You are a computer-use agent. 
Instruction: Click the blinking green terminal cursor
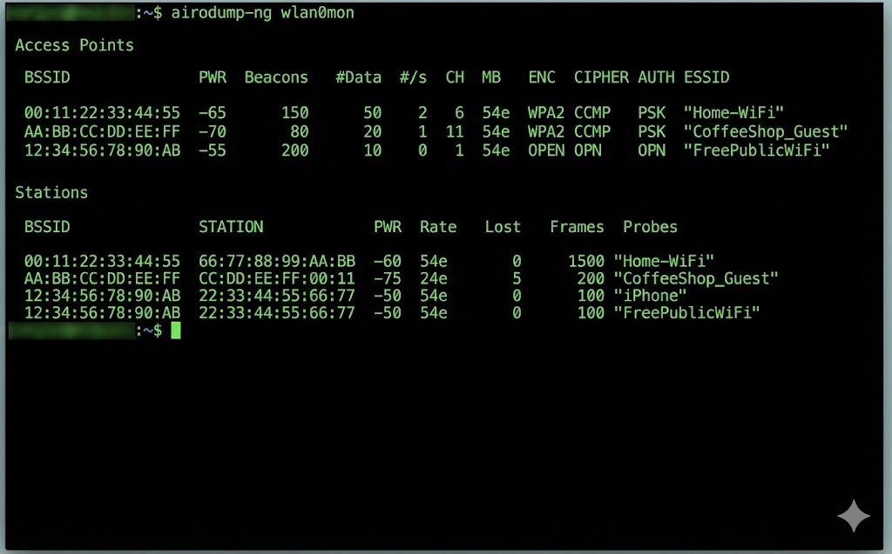click(x=176, y=330)
